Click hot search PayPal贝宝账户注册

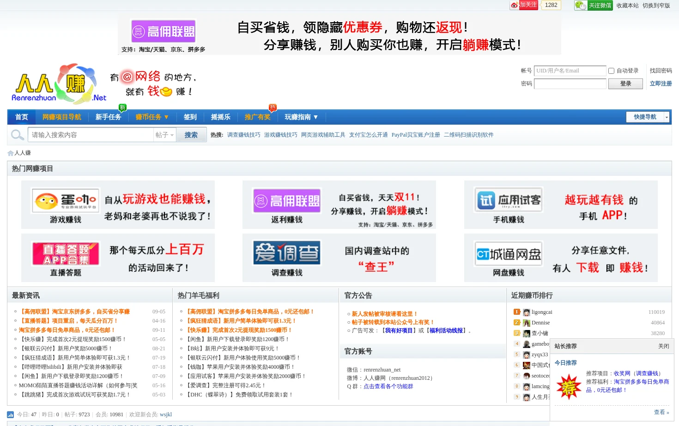pyautogui.click(x=416, y=135)
